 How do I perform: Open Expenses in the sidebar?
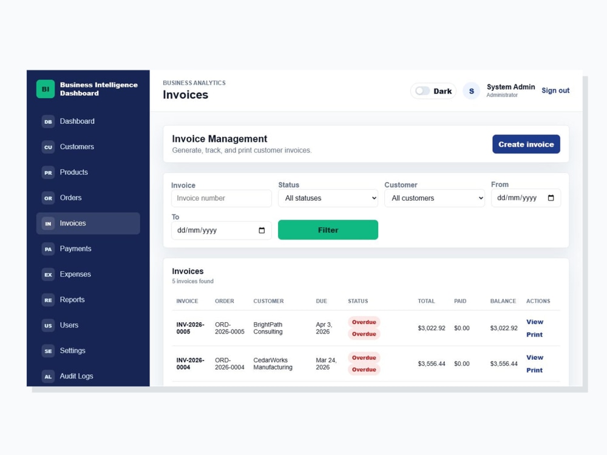(88, 274)
